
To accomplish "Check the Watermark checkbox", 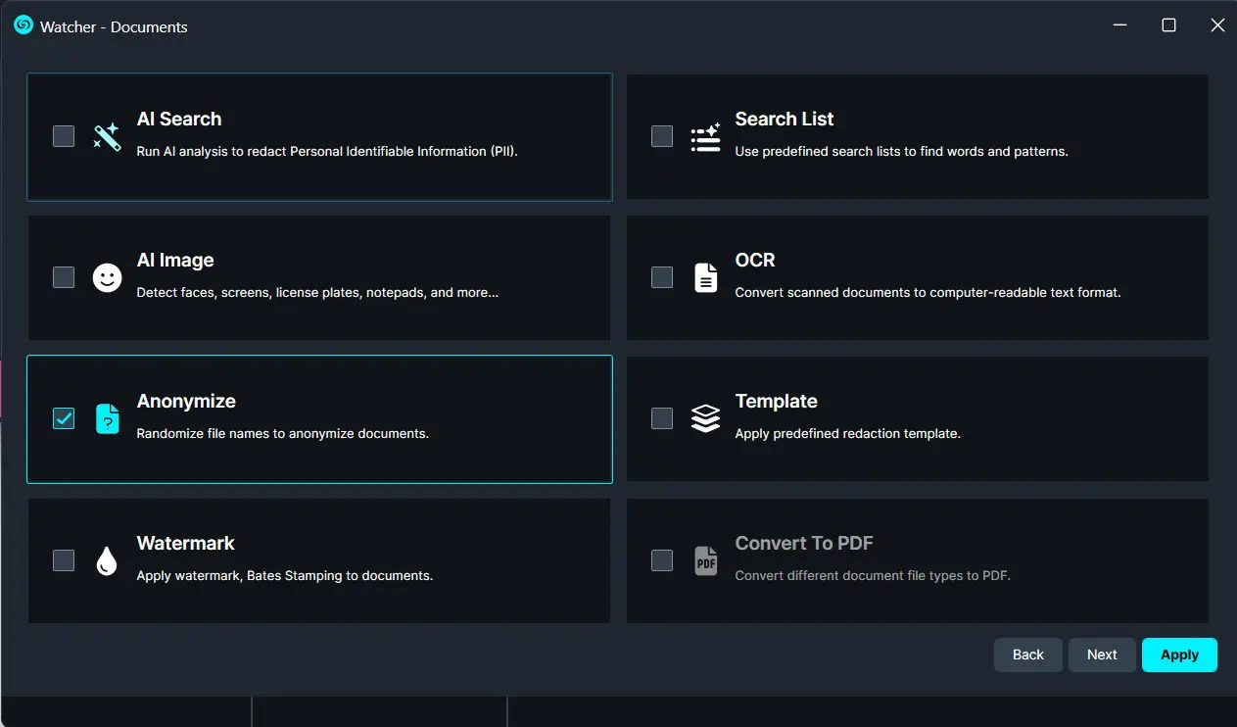I will [x=64, y=560].
